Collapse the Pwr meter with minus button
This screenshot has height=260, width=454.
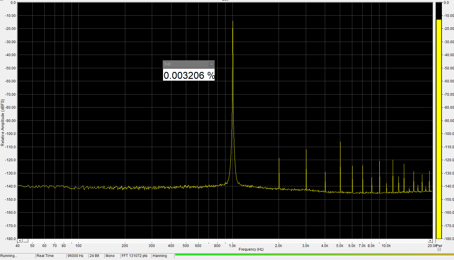[x=439, y=249]
